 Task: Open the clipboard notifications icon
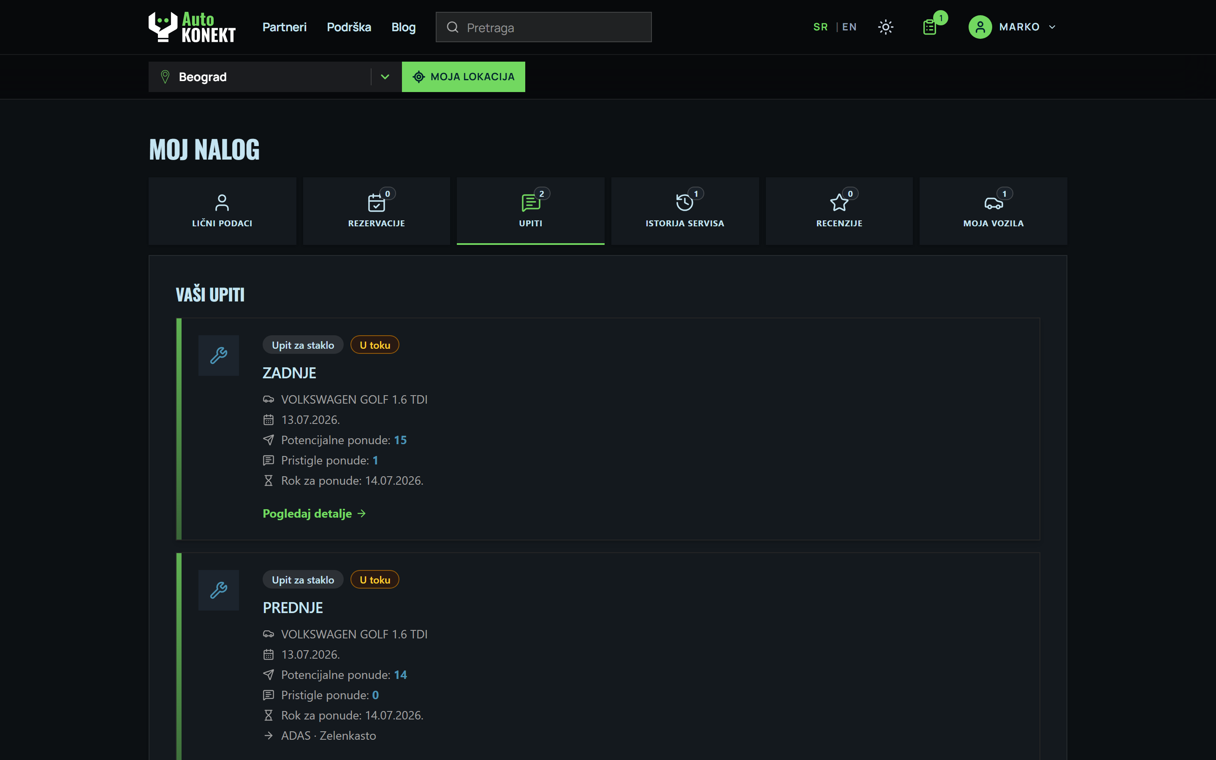[x=930, y=27]
